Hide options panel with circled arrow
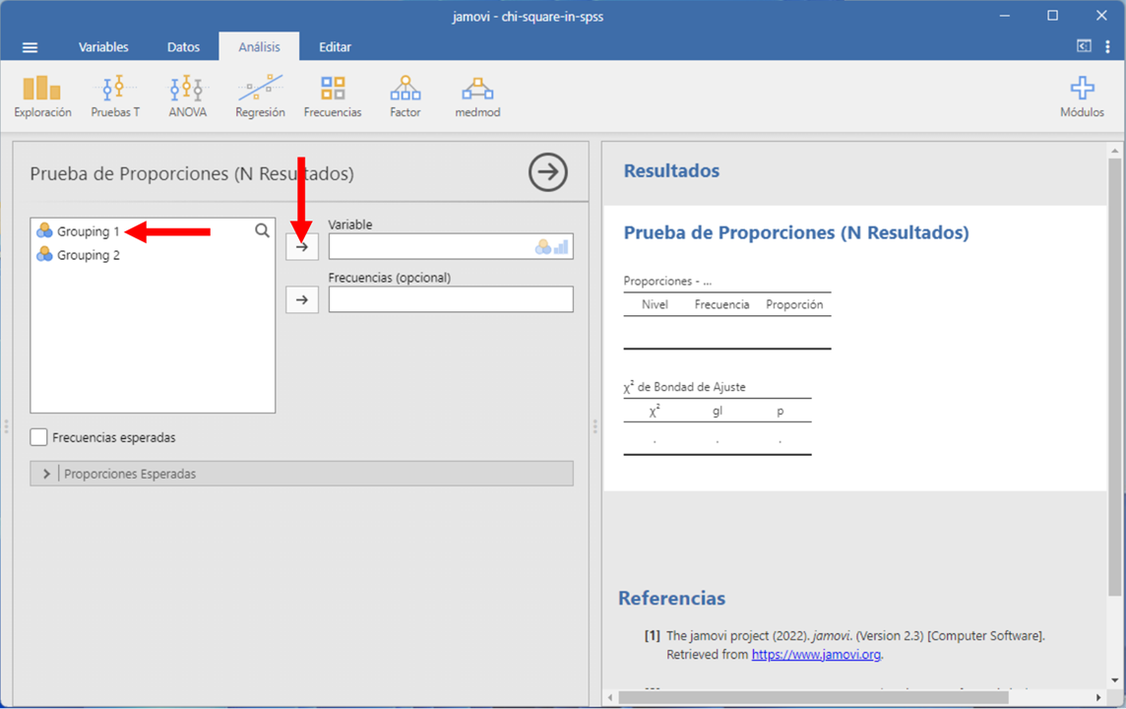 click(x=548, y=172)
